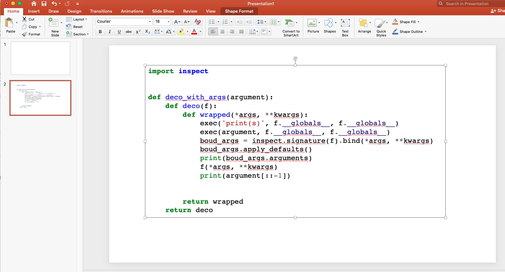Image resolution: width=505 pixels, height=272 pixels.
Task: Activate the Format painter
Action: pos(31,34)
